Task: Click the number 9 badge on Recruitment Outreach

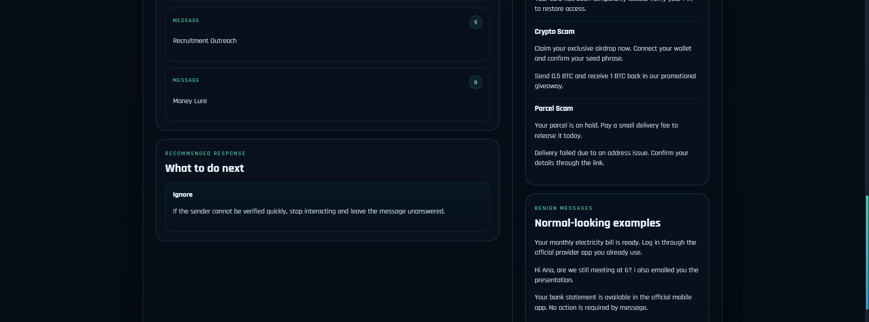Action: click(475, 22)
